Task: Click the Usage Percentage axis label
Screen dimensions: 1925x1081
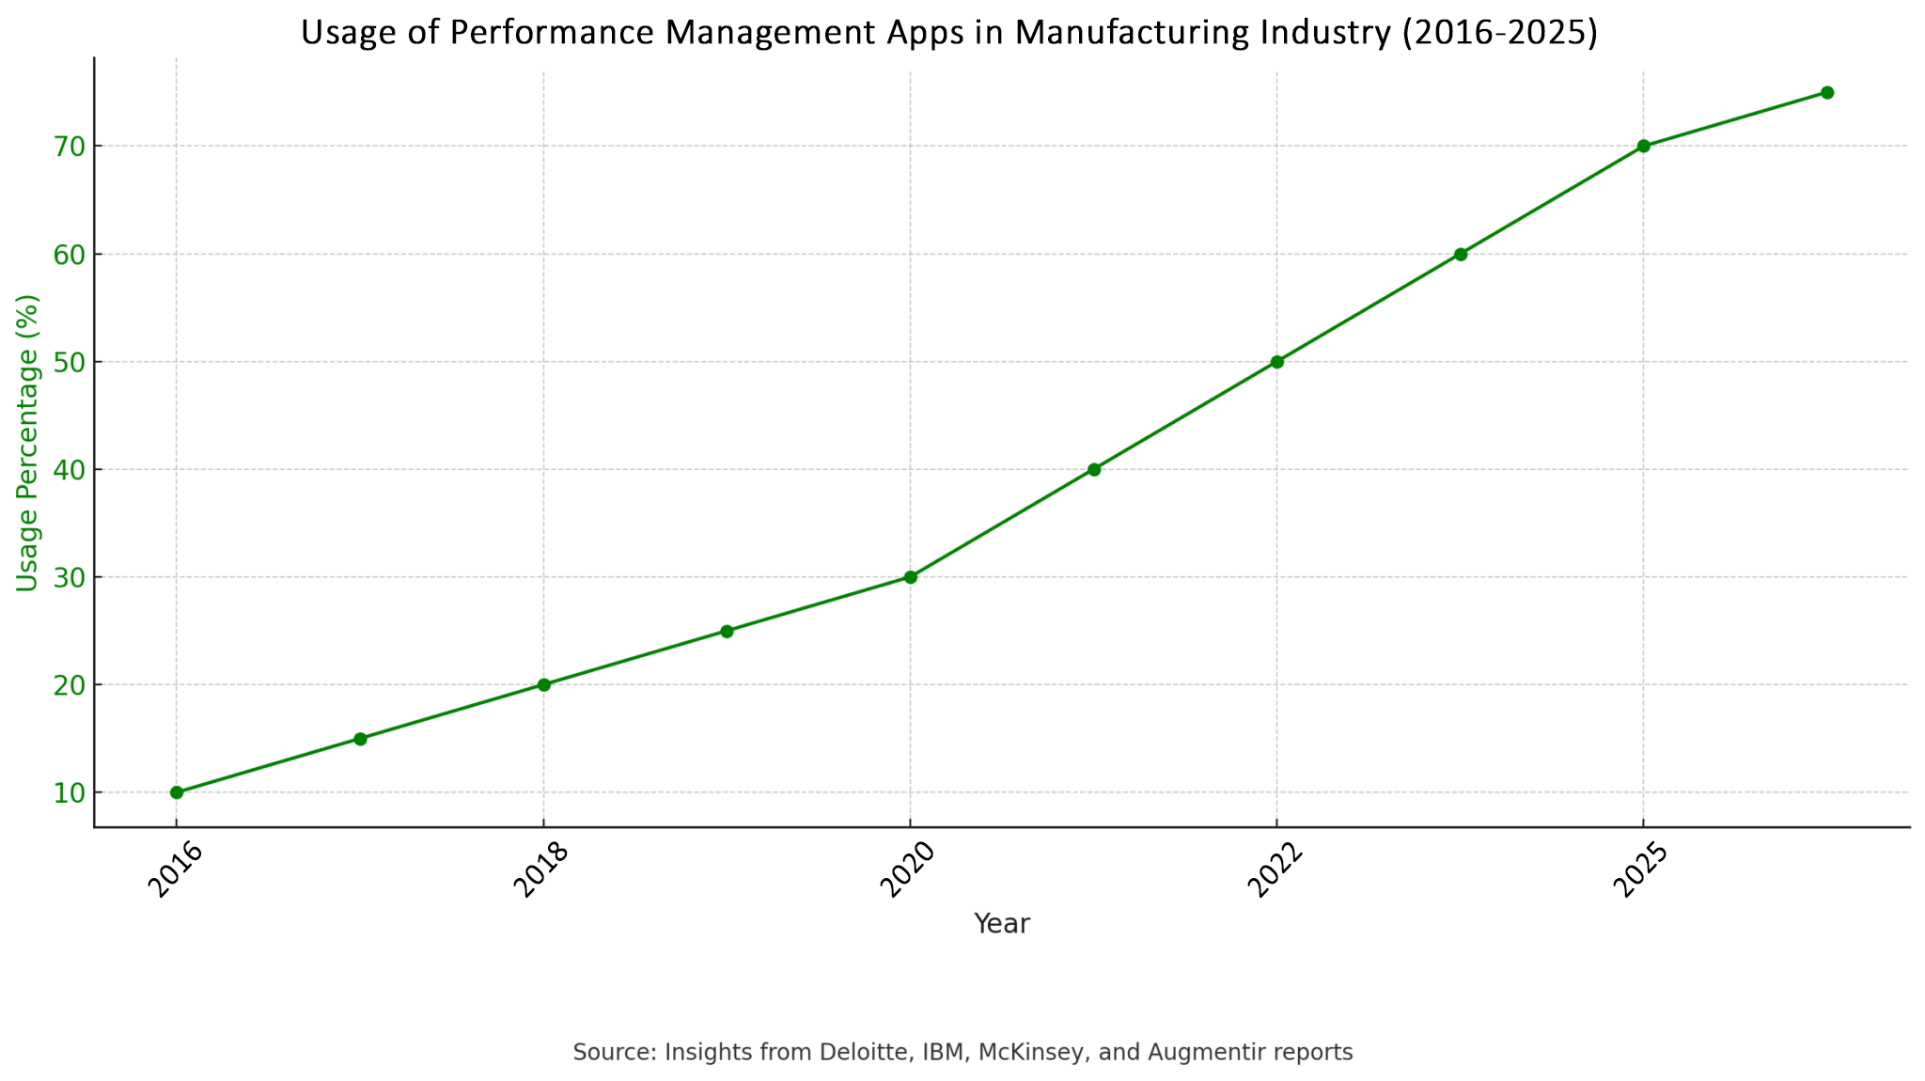Action: pos(27,443)
